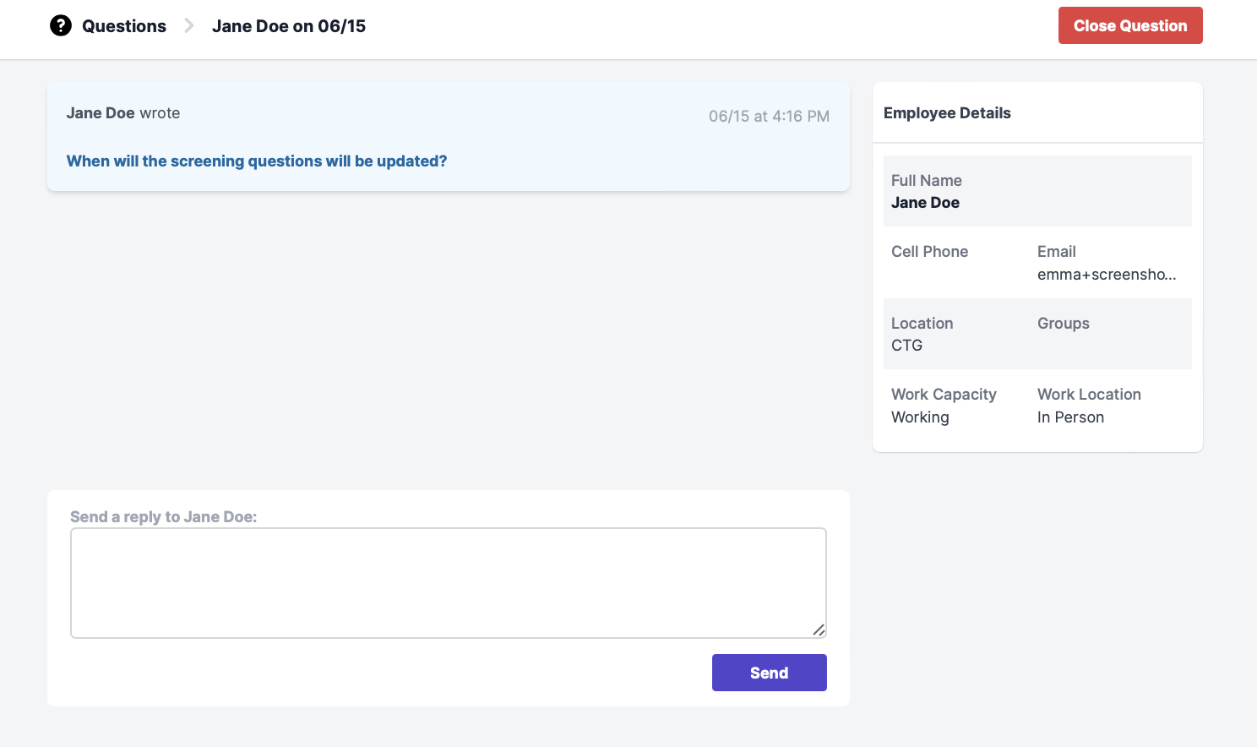Click the reply box resize handle icon

click(x=819, y=630)
